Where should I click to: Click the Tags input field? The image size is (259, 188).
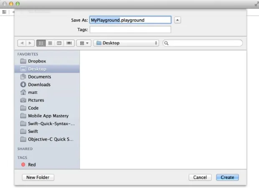point(130,30)
